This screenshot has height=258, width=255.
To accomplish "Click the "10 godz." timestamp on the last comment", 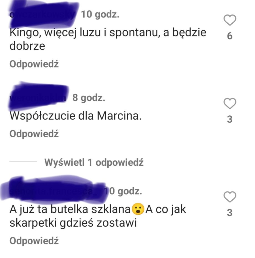I will 123,191.
